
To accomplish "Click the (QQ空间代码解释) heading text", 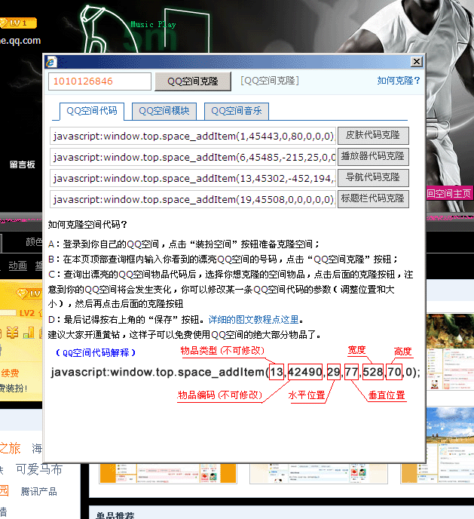I will [x=96, y=353].
